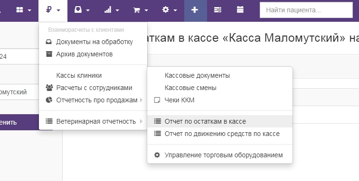Open 'Кассовые документы' submenu item

click(220, 76)
